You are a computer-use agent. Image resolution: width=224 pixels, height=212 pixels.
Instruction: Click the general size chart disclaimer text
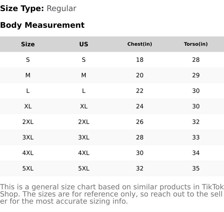click(x=112, y=194)
